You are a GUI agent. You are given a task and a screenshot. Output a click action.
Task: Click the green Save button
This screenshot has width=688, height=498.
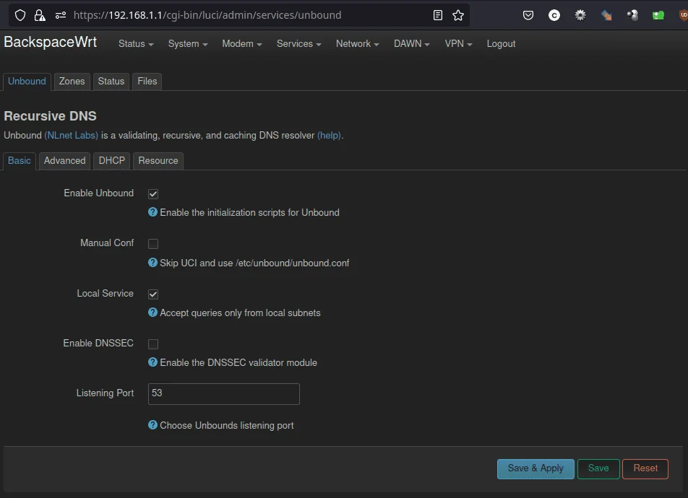598,468
